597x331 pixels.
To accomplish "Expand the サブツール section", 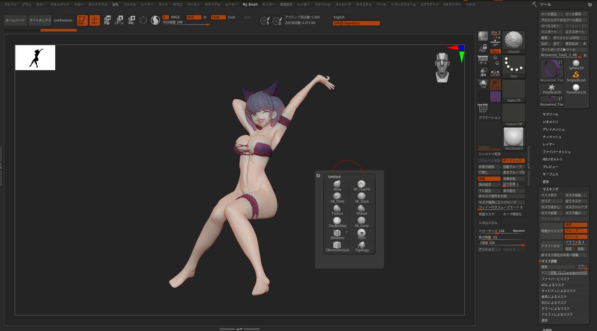I will pos(550,114).
